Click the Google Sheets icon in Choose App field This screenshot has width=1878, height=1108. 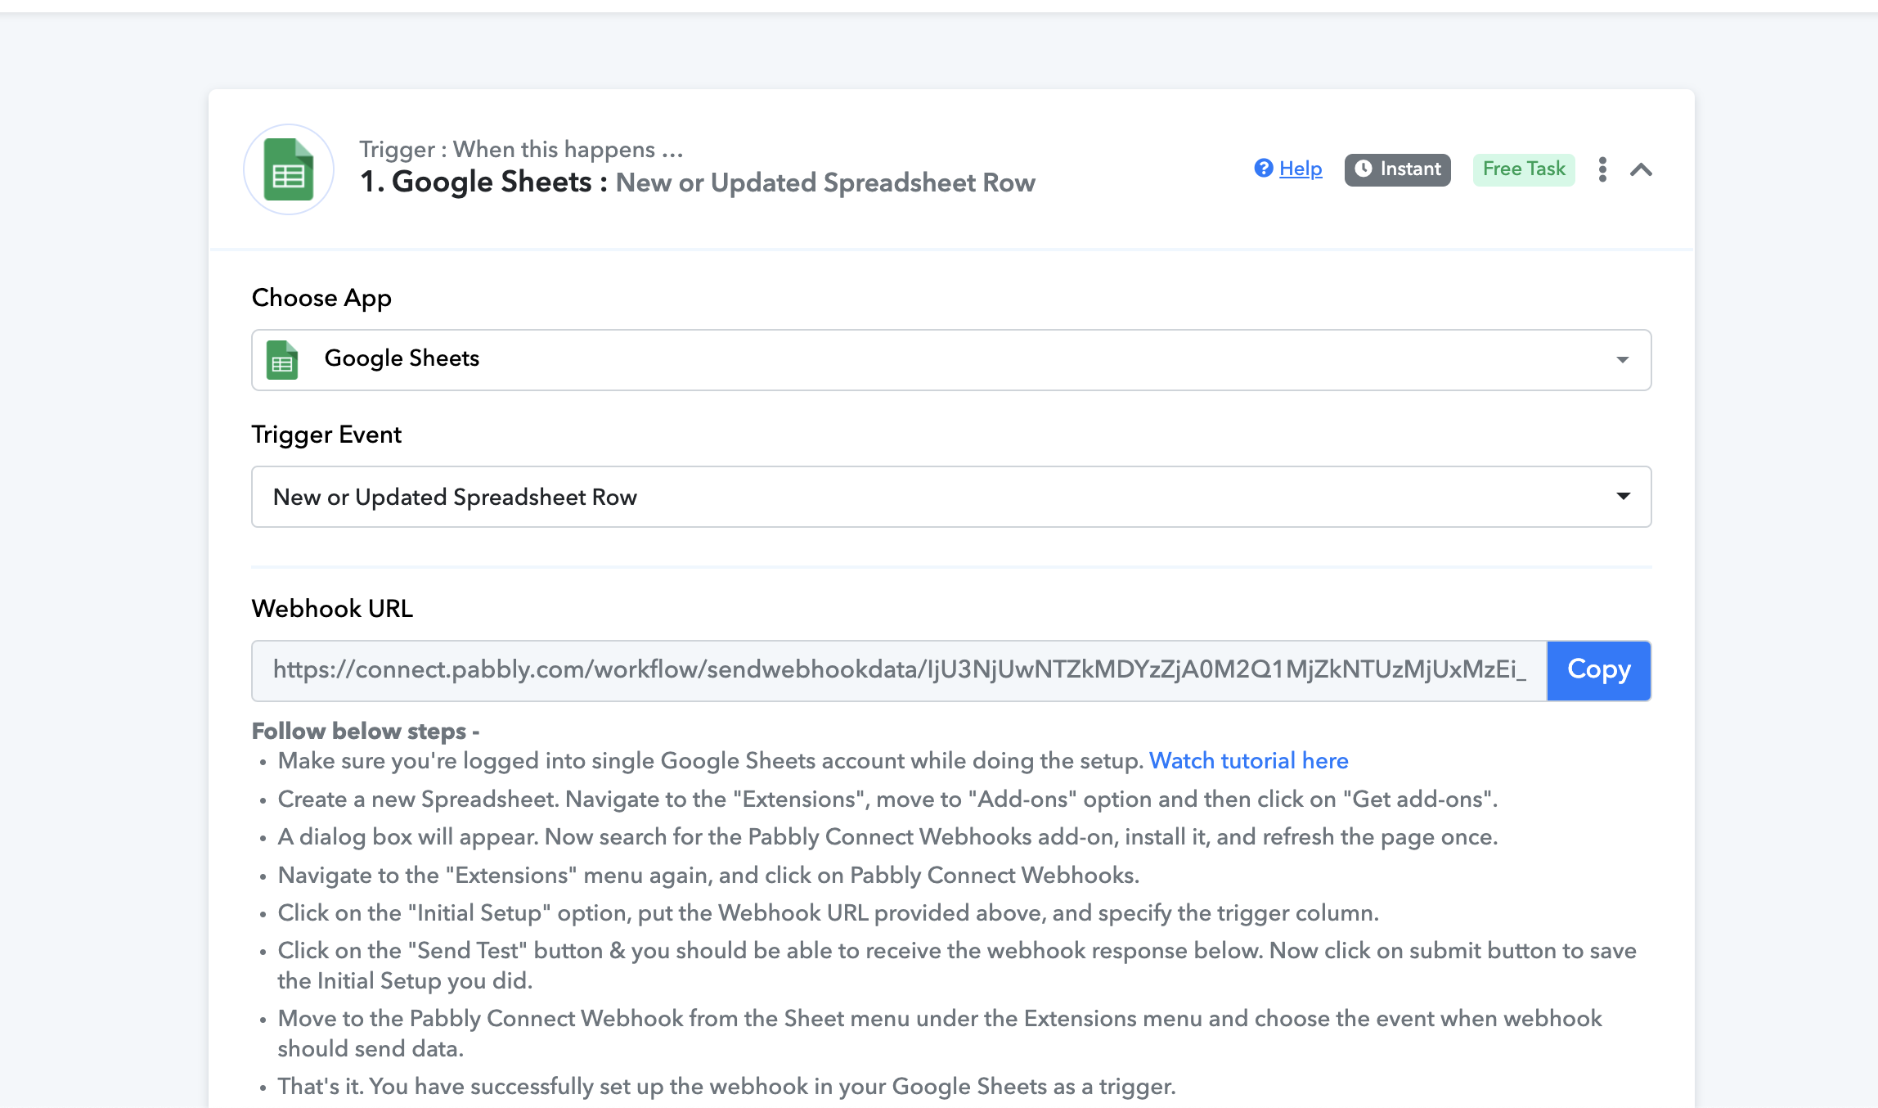[282, 360]
